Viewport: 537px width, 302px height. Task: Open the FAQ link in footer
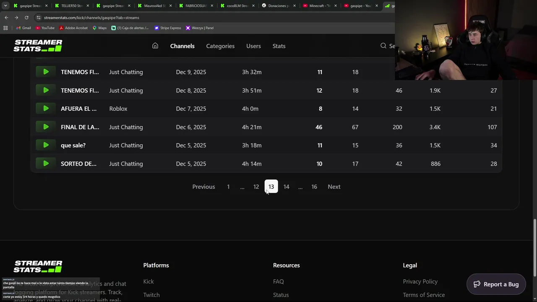279,281
